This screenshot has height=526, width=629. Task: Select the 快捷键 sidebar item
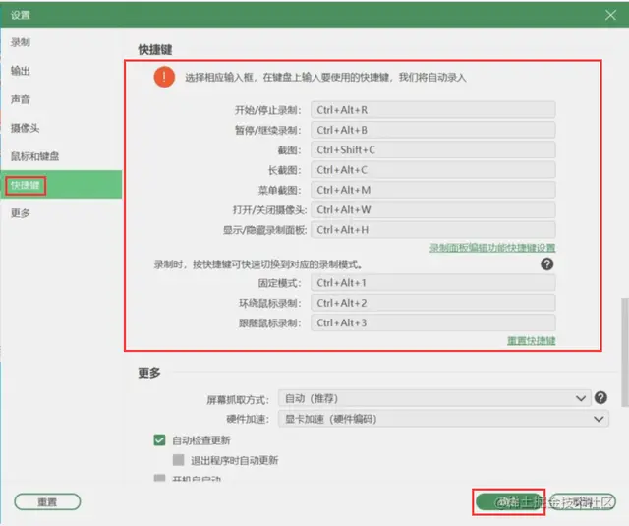point(61,185)
